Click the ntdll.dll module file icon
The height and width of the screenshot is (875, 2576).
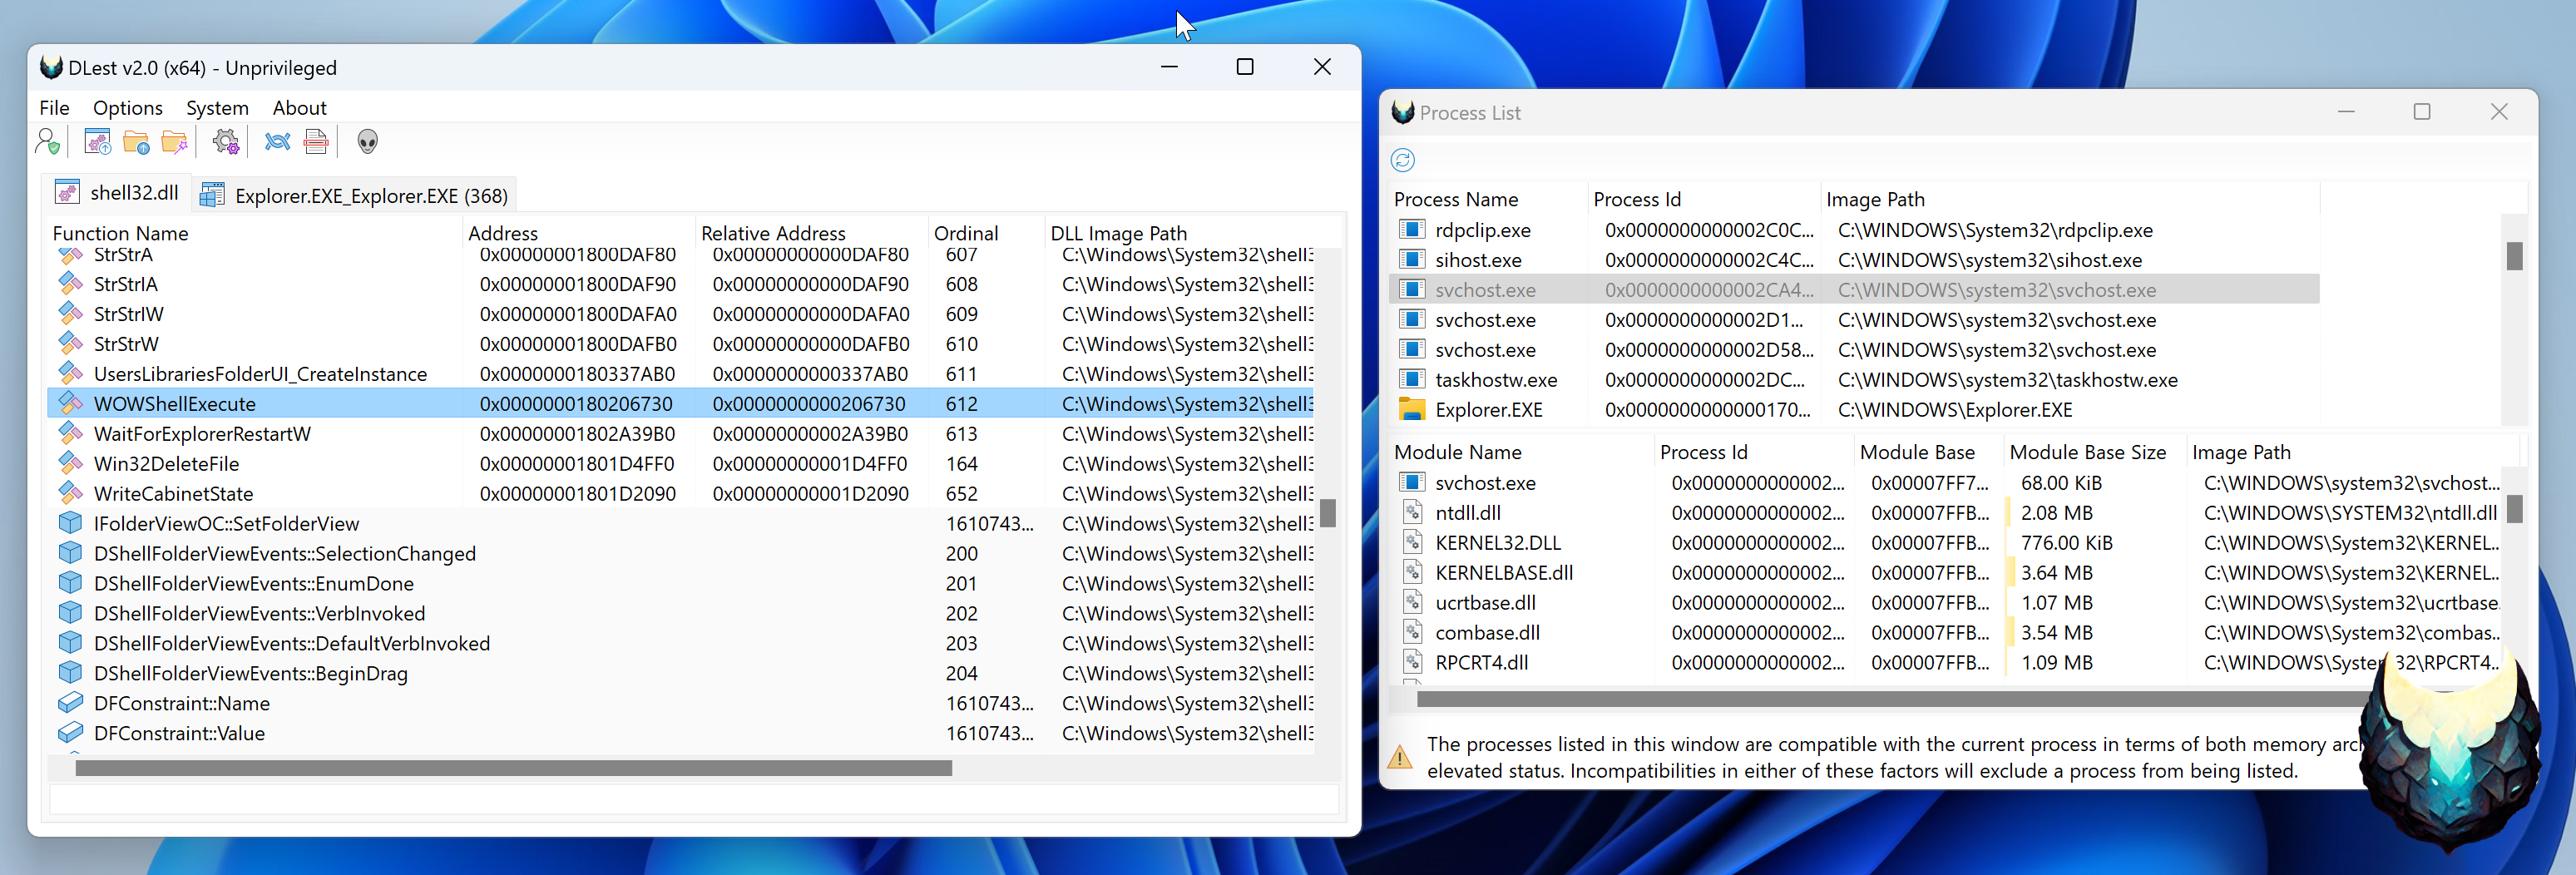(1412, 512)
